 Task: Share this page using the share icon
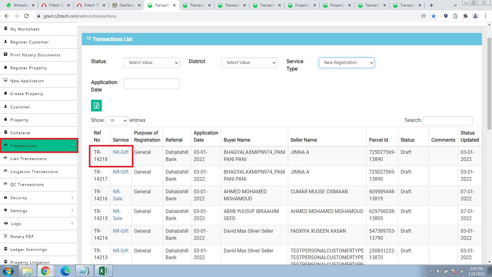(424, 16)
